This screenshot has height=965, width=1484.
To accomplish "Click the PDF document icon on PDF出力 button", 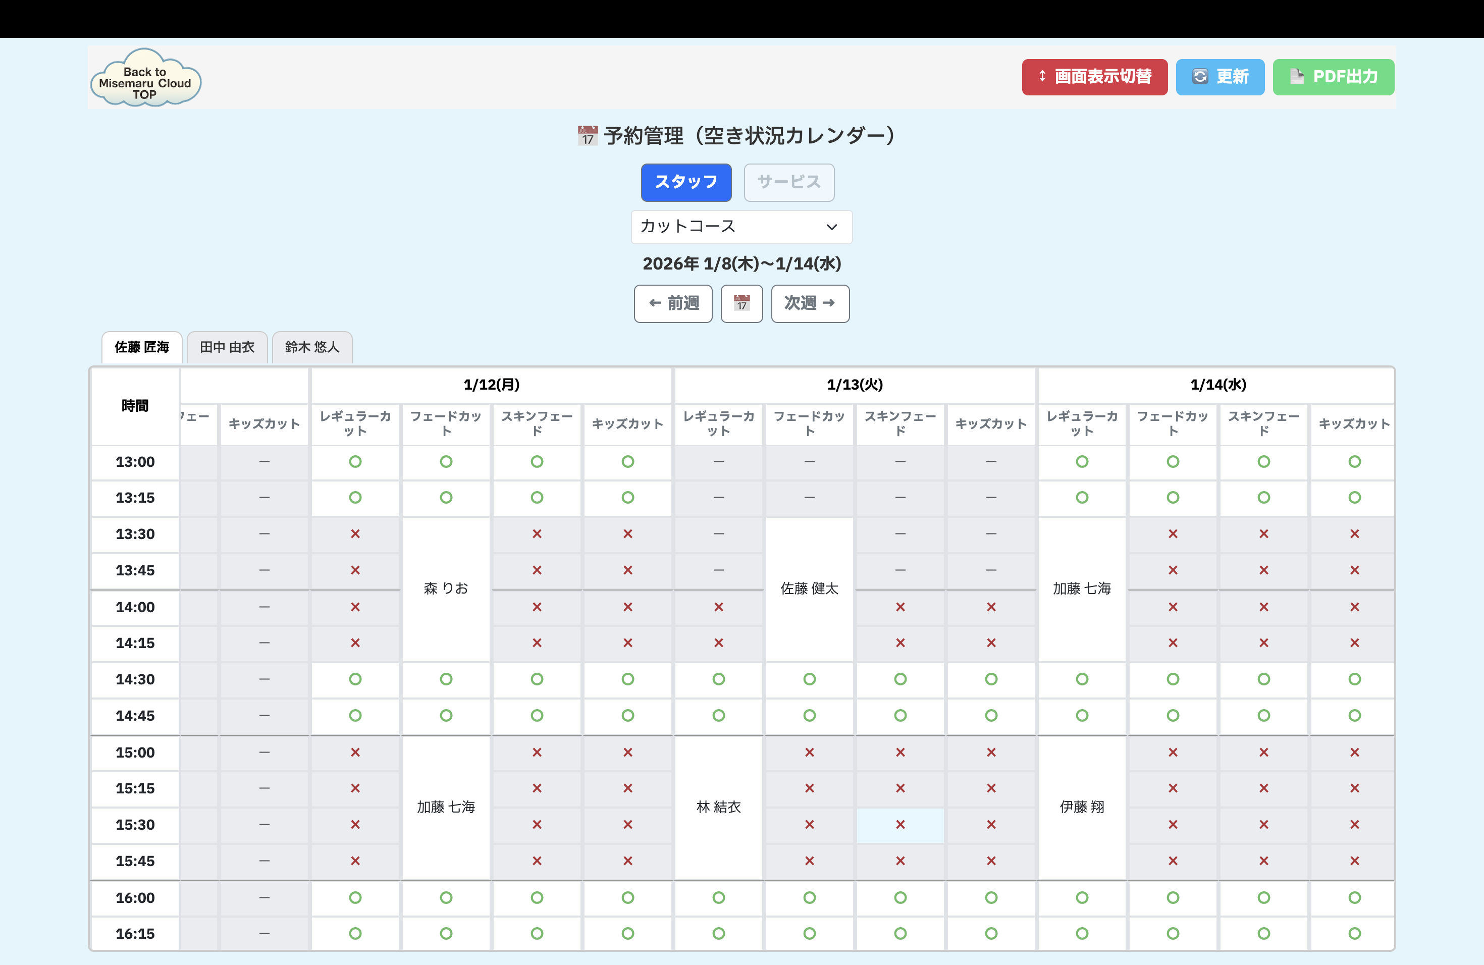I will (x=1298, y=77).
